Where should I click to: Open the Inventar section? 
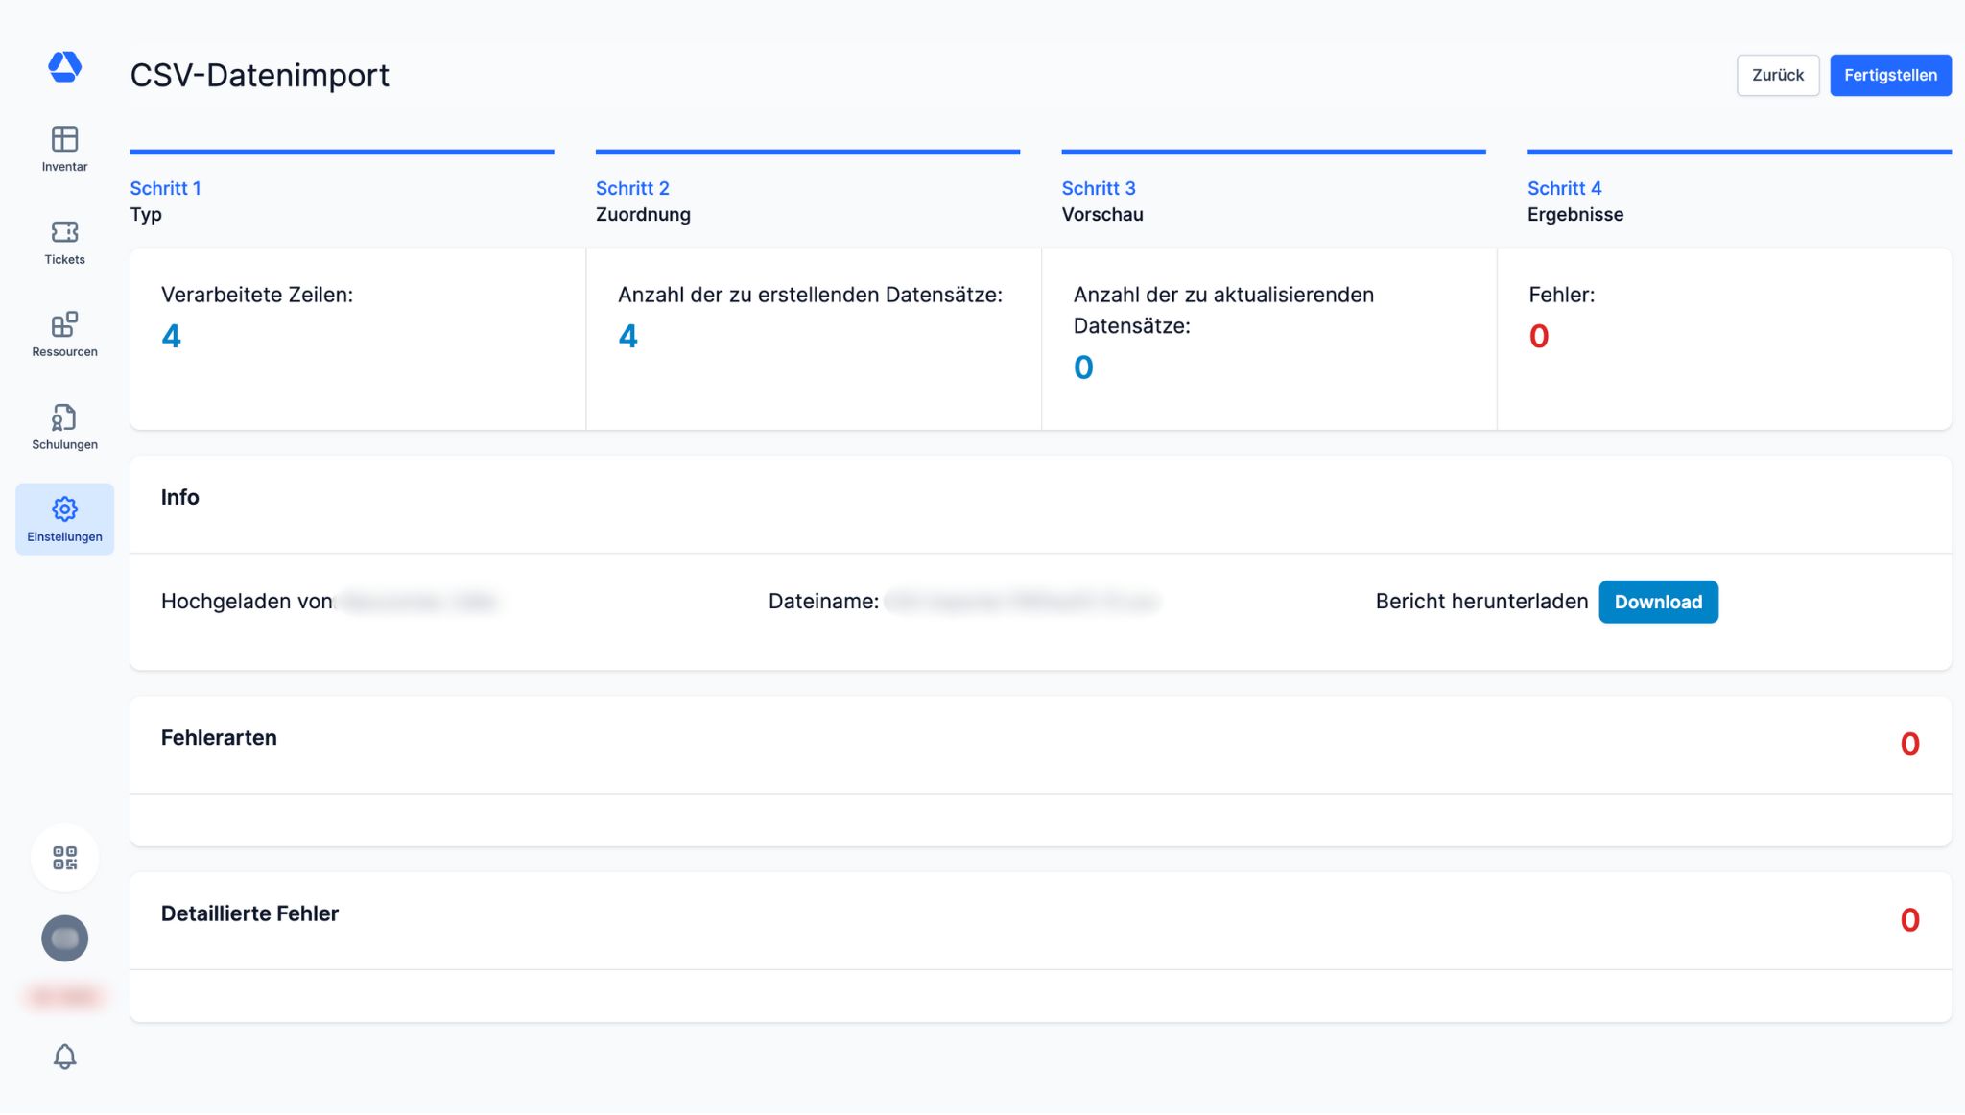pos(64,149)
